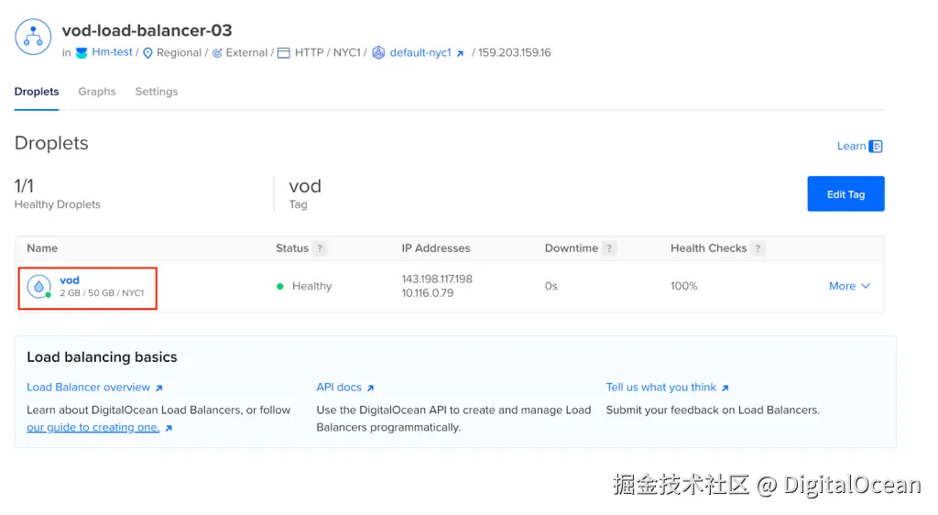Image resolution: width=938 pixels, height=515 pixels.
Task: Expand the More dropdown for vod
Action: (x=849, y=286)
